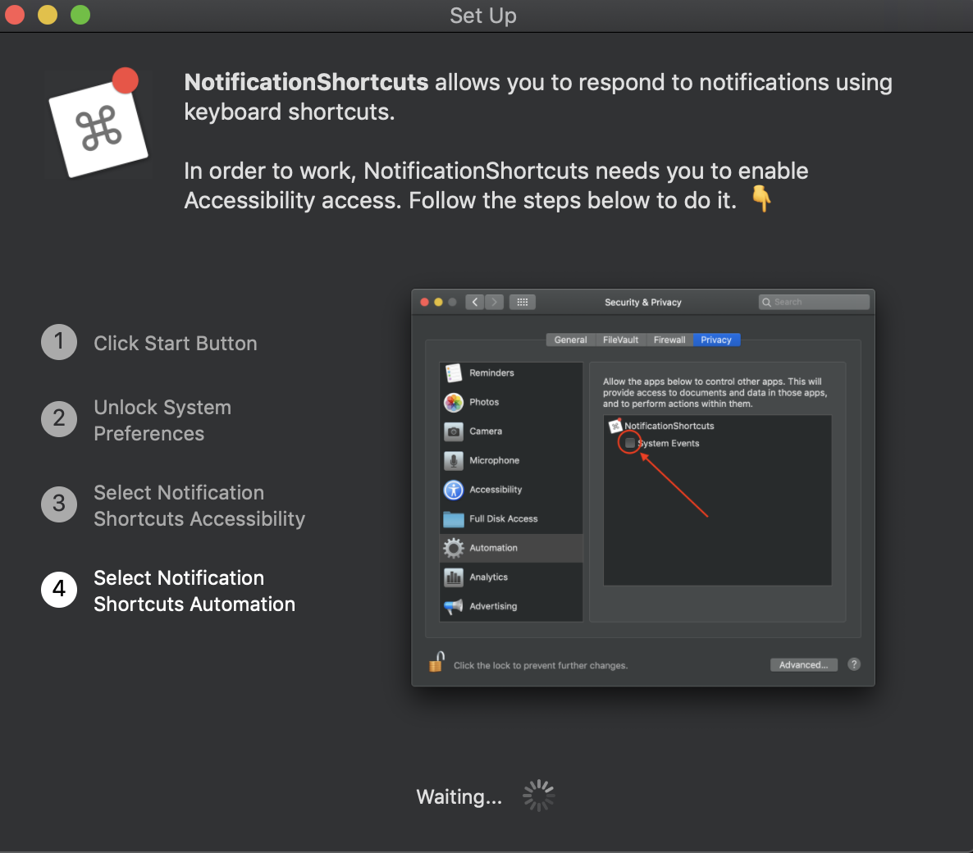Click the 'Waiting...' status text
The width and height of the screenshot is (973, 853).
tap(459, 796)
